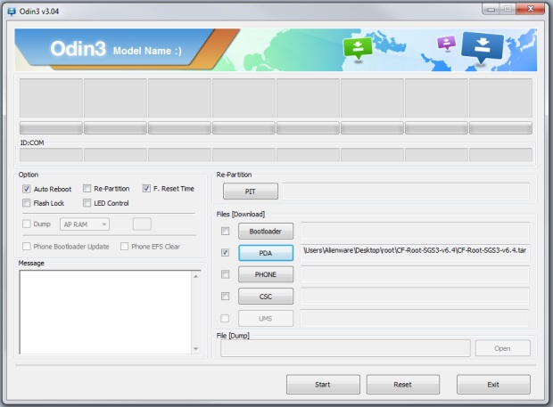Click the green download bubble banner icon
This screenshot has width=553, height=407.
(358, 49)
